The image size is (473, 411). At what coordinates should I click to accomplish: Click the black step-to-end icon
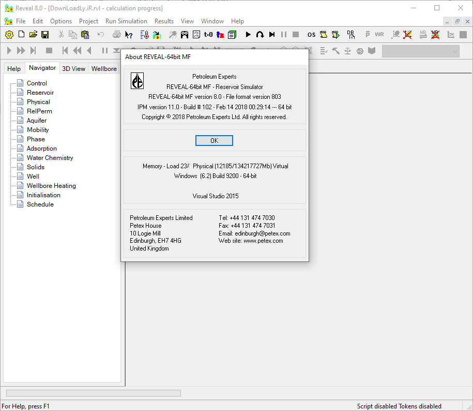[272, 35]
